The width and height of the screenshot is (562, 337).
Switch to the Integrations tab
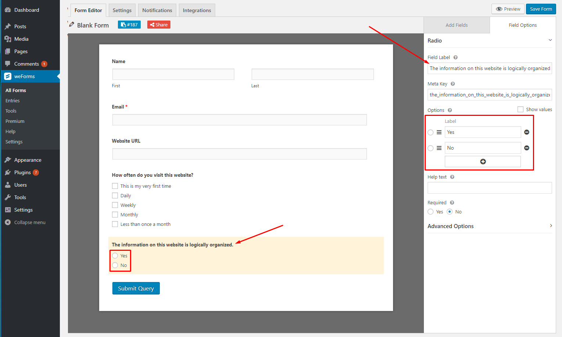pos(197,10)
